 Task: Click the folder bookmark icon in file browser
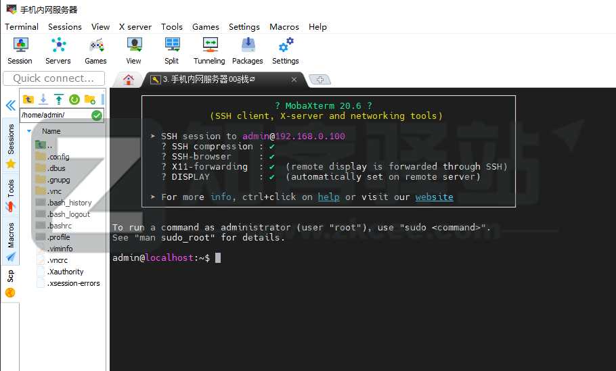[x=28, y=99]
